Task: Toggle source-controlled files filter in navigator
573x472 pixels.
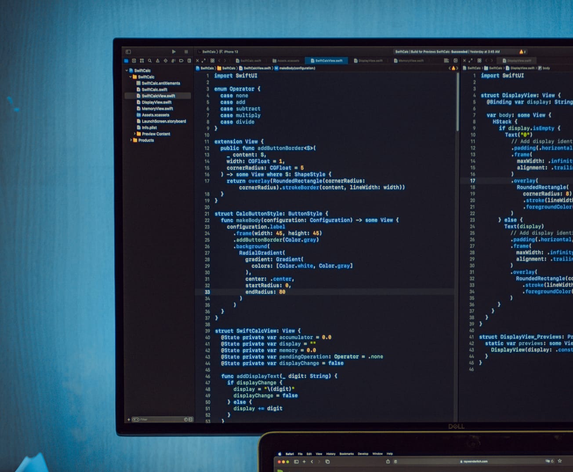Action: pyautogui.click(x=191, y=420)
